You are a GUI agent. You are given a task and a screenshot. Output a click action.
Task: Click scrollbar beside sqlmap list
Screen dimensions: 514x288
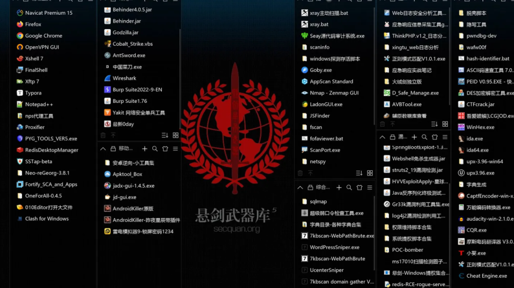coord(374,233)
